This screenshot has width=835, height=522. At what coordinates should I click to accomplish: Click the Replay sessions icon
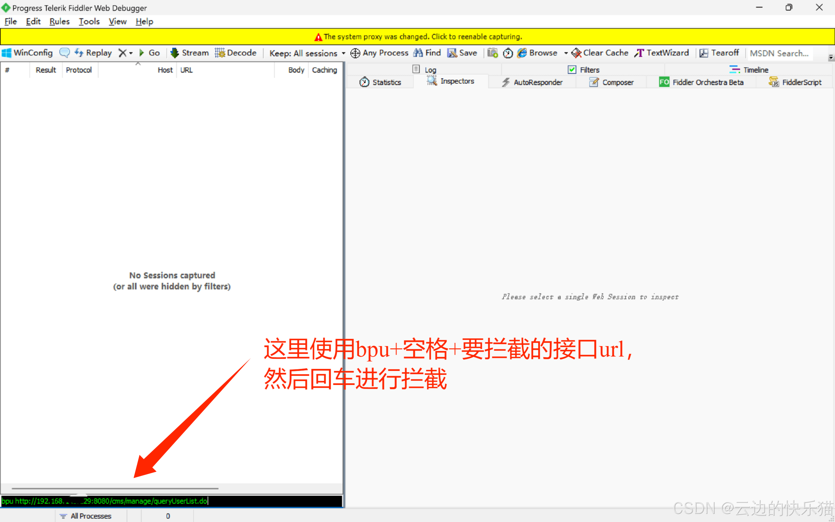coord(79,53)
